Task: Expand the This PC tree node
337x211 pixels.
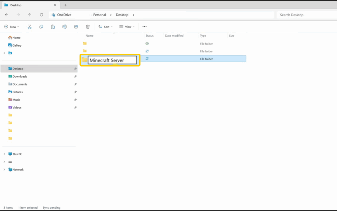Action: point(4,154)
